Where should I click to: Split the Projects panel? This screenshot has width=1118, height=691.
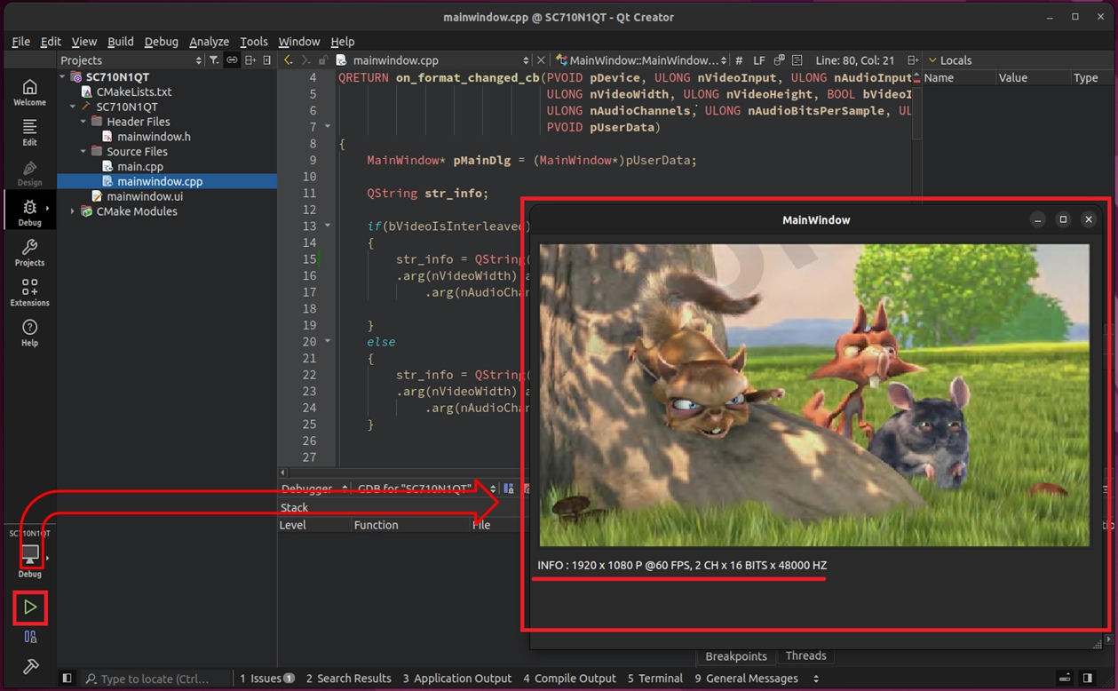[x=250, y=60]
